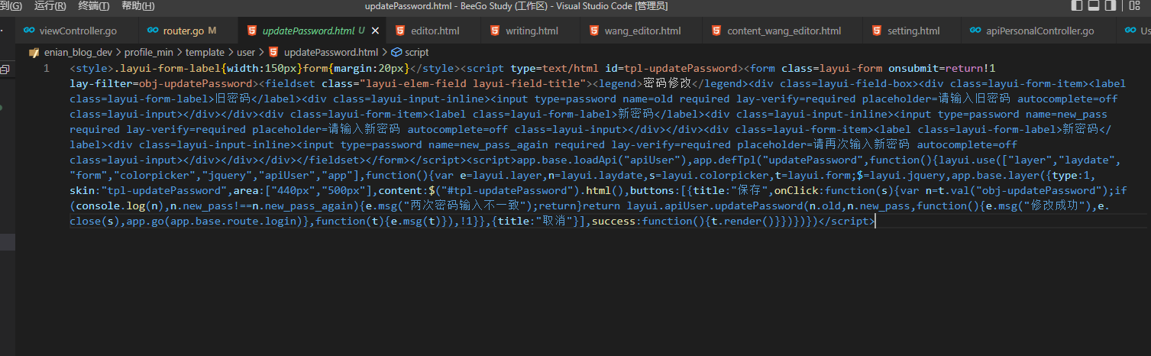Open wang_editor.html tab
Viewport: 1151px width, 356px height.
(x=642, y=31)
